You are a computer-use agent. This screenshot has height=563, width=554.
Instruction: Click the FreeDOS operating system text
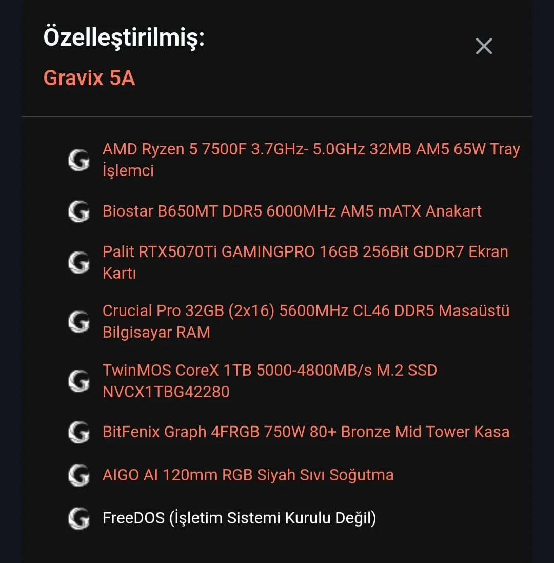[239, 518]
